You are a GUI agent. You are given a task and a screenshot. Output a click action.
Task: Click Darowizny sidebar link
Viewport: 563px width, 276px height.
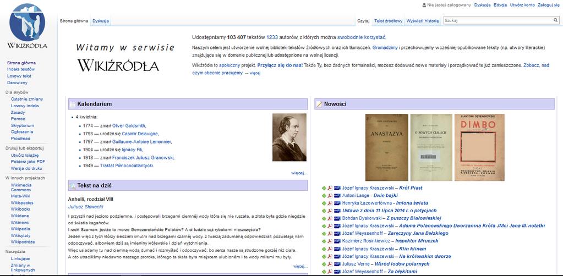pyautogui.click(x=17, y=82)
